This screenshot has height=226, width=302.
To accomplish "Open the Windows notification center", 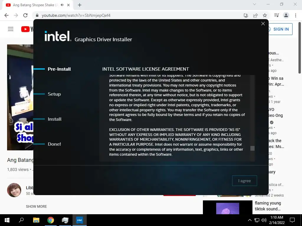I will [292, 220].
